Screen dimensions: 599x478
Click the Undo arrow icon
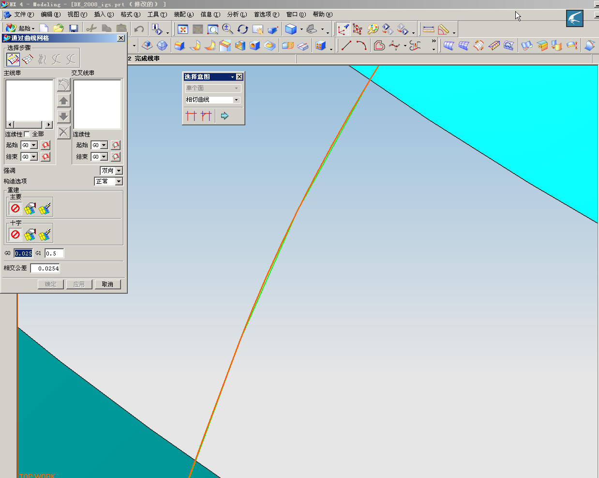point(139,29)
